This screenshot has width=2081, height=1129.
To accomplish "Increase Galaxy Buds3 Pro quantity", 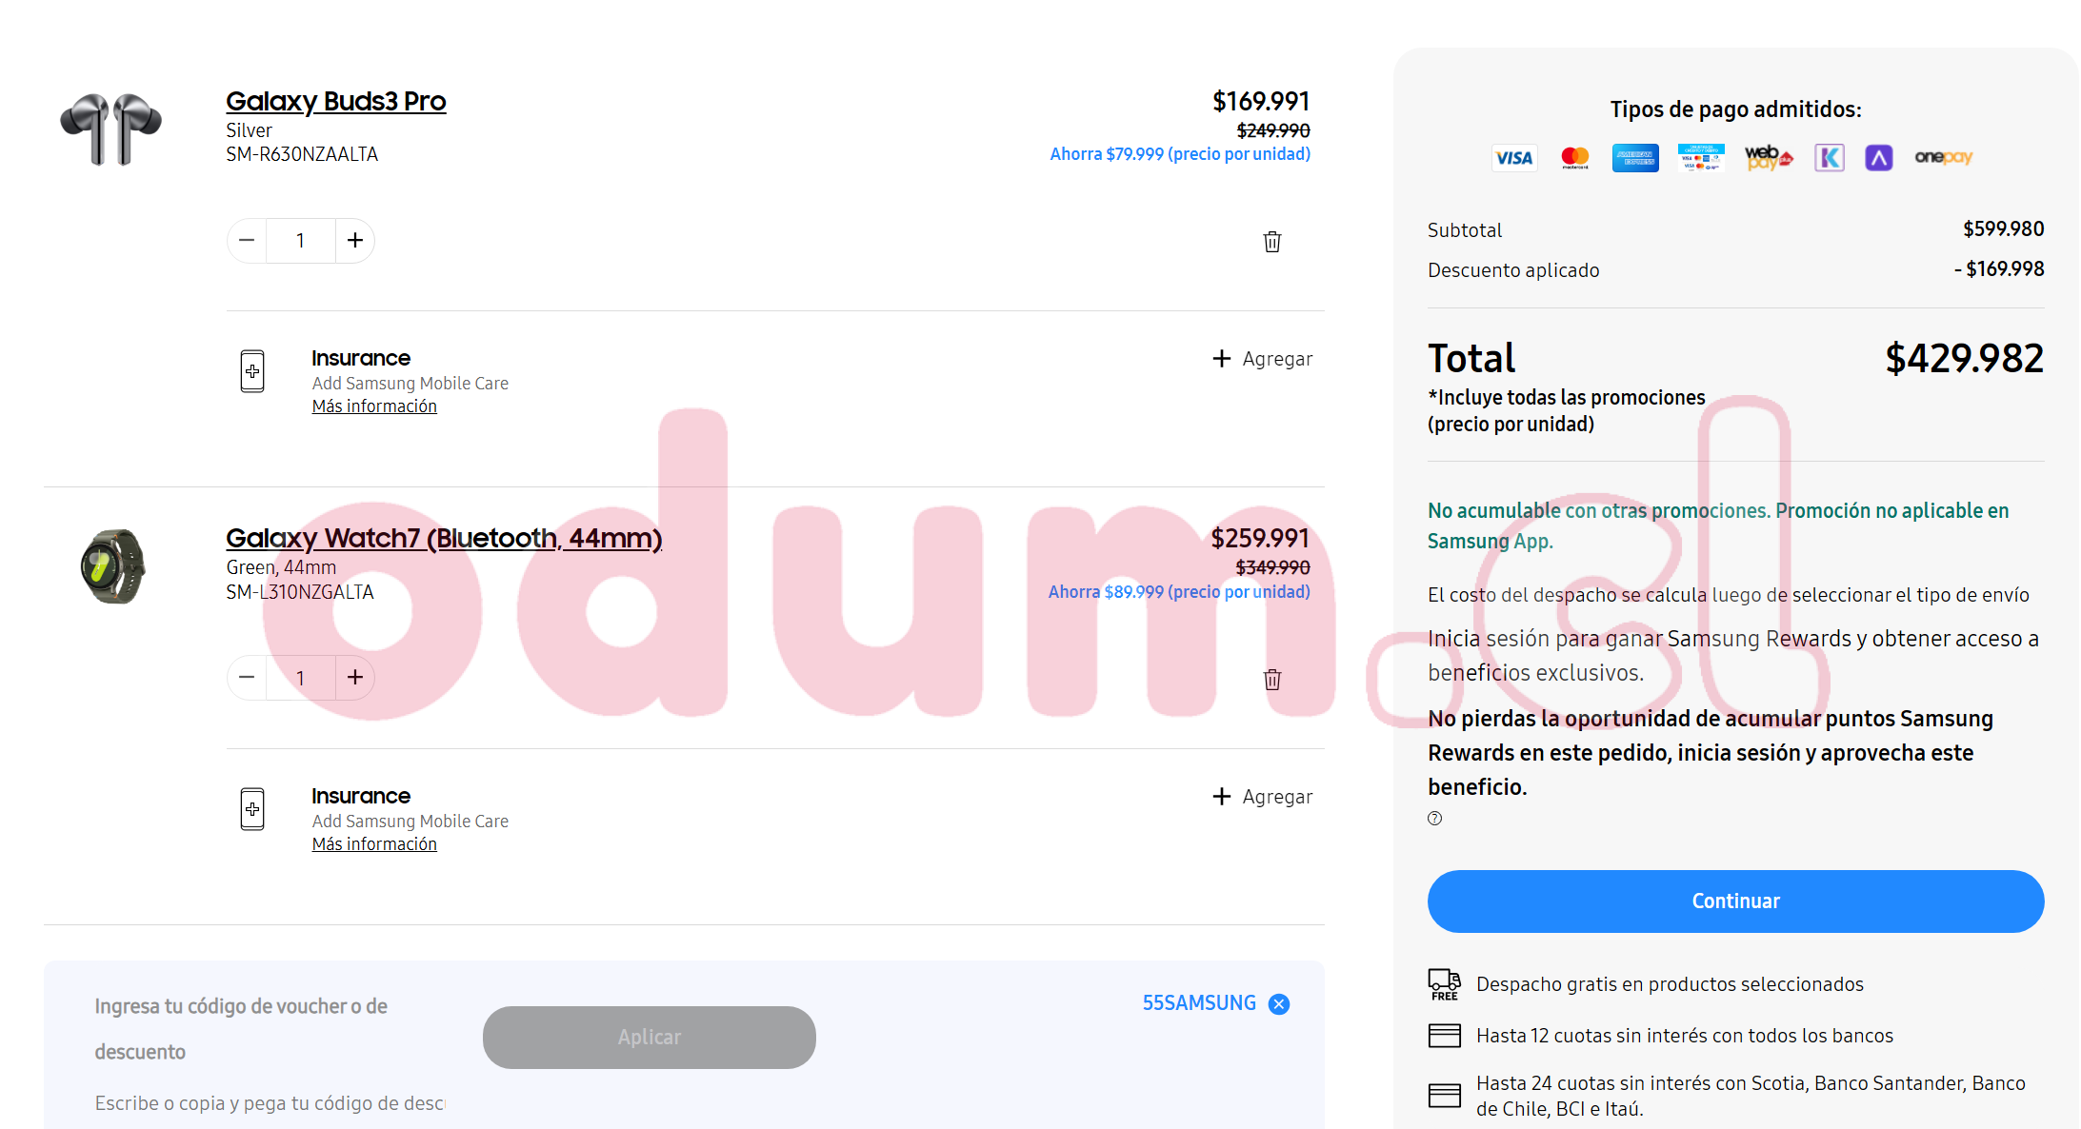I will [355, 241].
